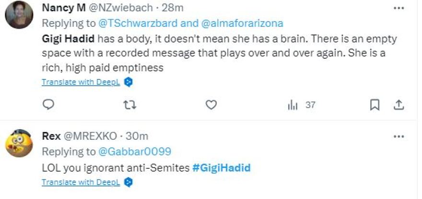This screenshot has height=199, width=422.
Task: Open the more options menu on Rex's tweet
Action: point(399,136)
